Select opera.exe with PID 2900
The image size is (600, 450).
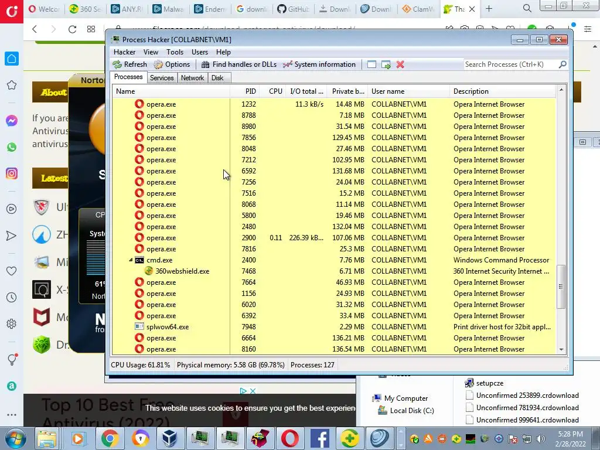click(x=333, y=238)
